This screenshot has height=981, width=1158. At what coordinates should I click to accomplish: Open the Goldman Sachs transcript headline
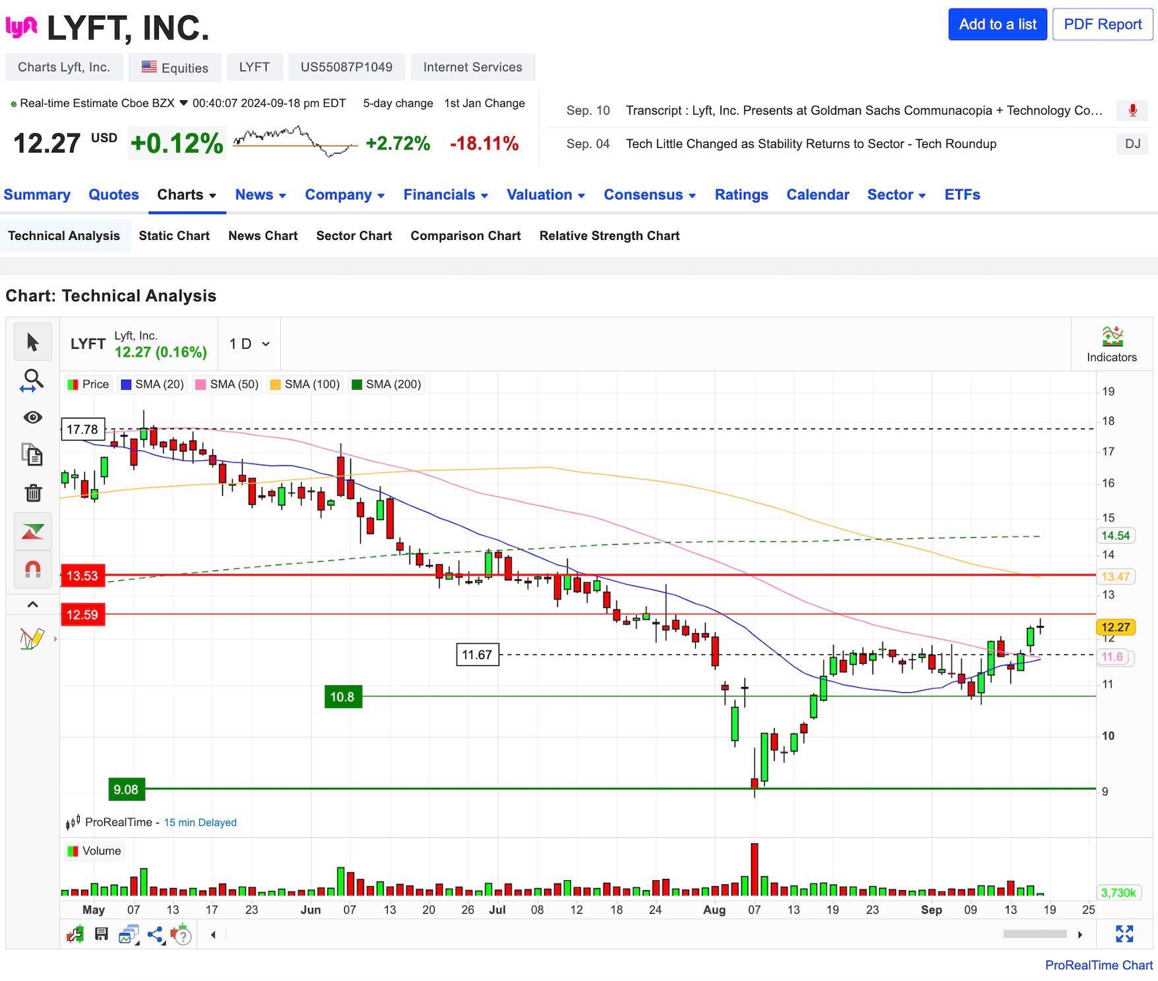[x=864, y=111]
